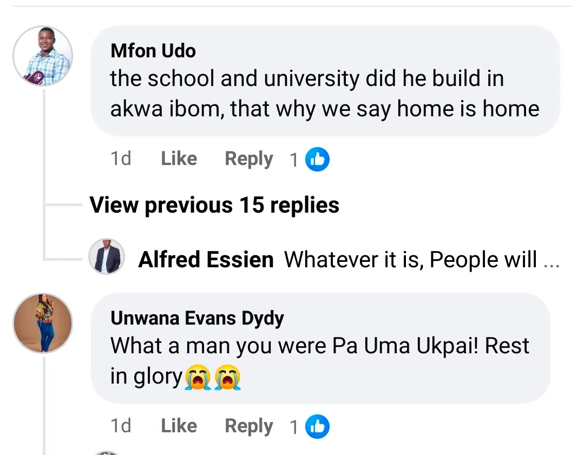View the like reaction on Mfon Udo's comment
The height and width of the screenshot is (455, 584).
[x=317, y=160]
